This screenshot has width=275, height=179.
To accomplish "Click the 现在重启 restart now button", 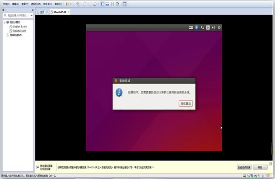I will click(186, 103).
